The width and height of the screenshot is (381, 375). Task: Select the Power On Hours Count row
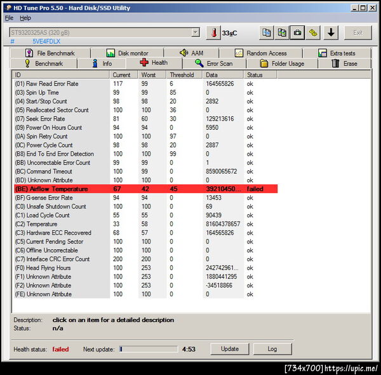click(x=146, y=127)
